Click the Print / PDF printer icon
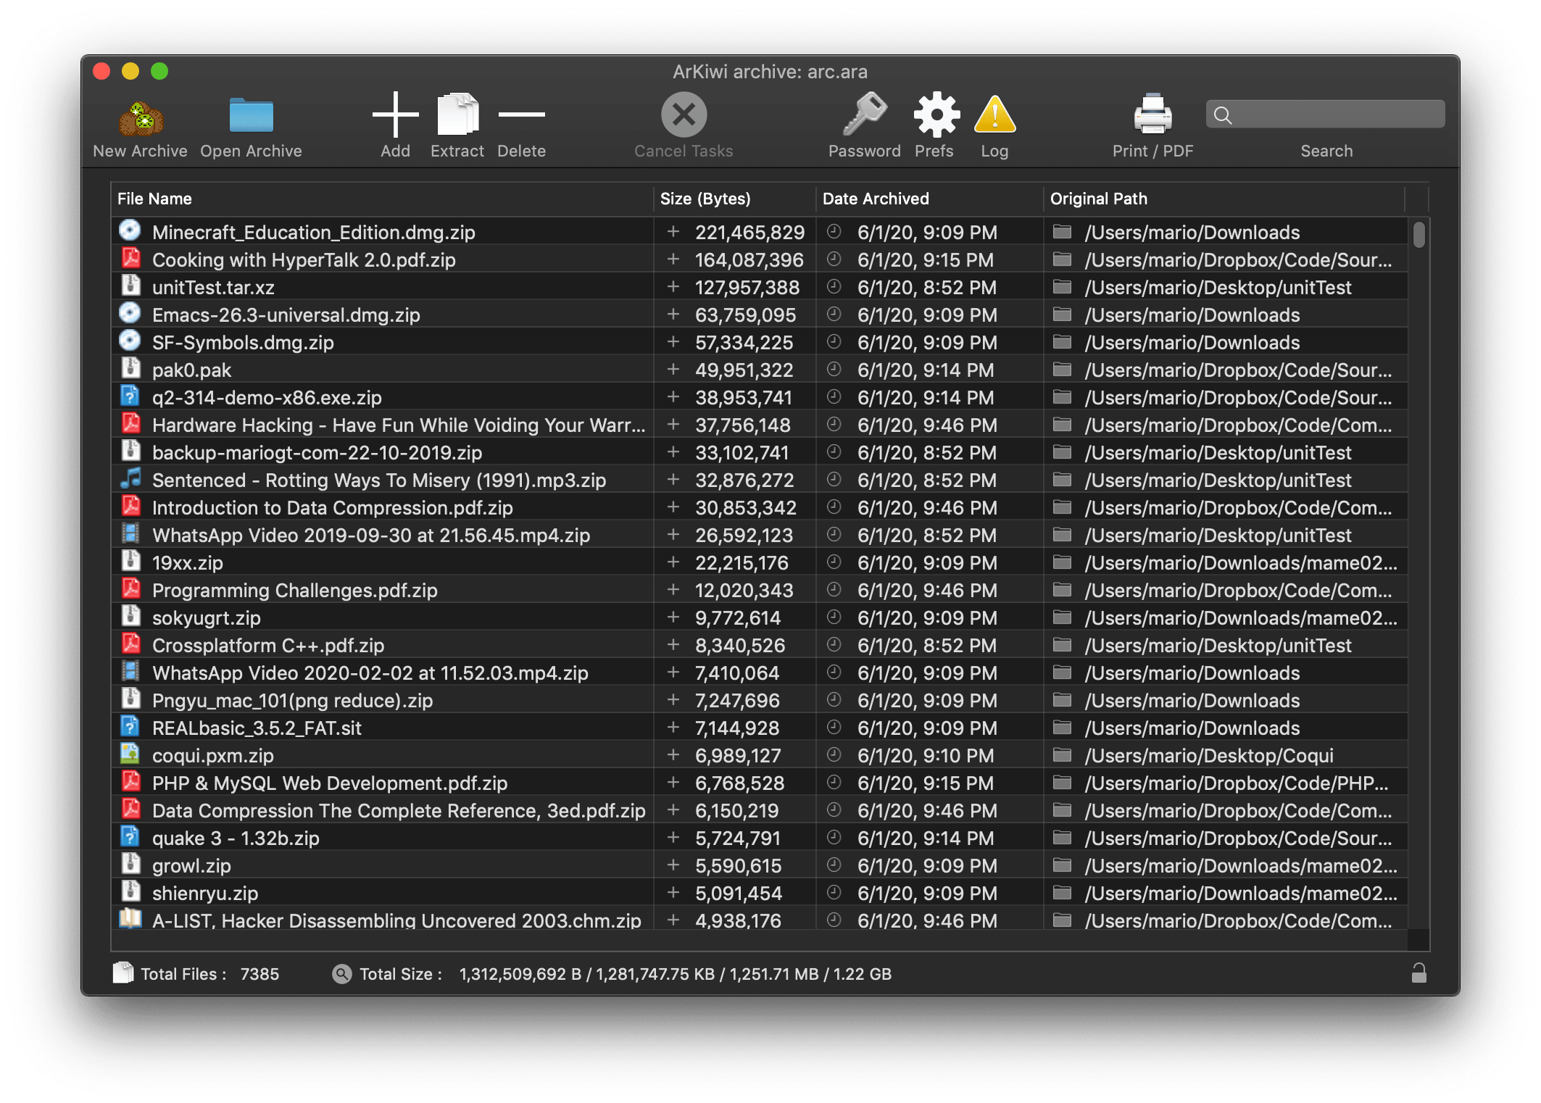 [1152, 115]
